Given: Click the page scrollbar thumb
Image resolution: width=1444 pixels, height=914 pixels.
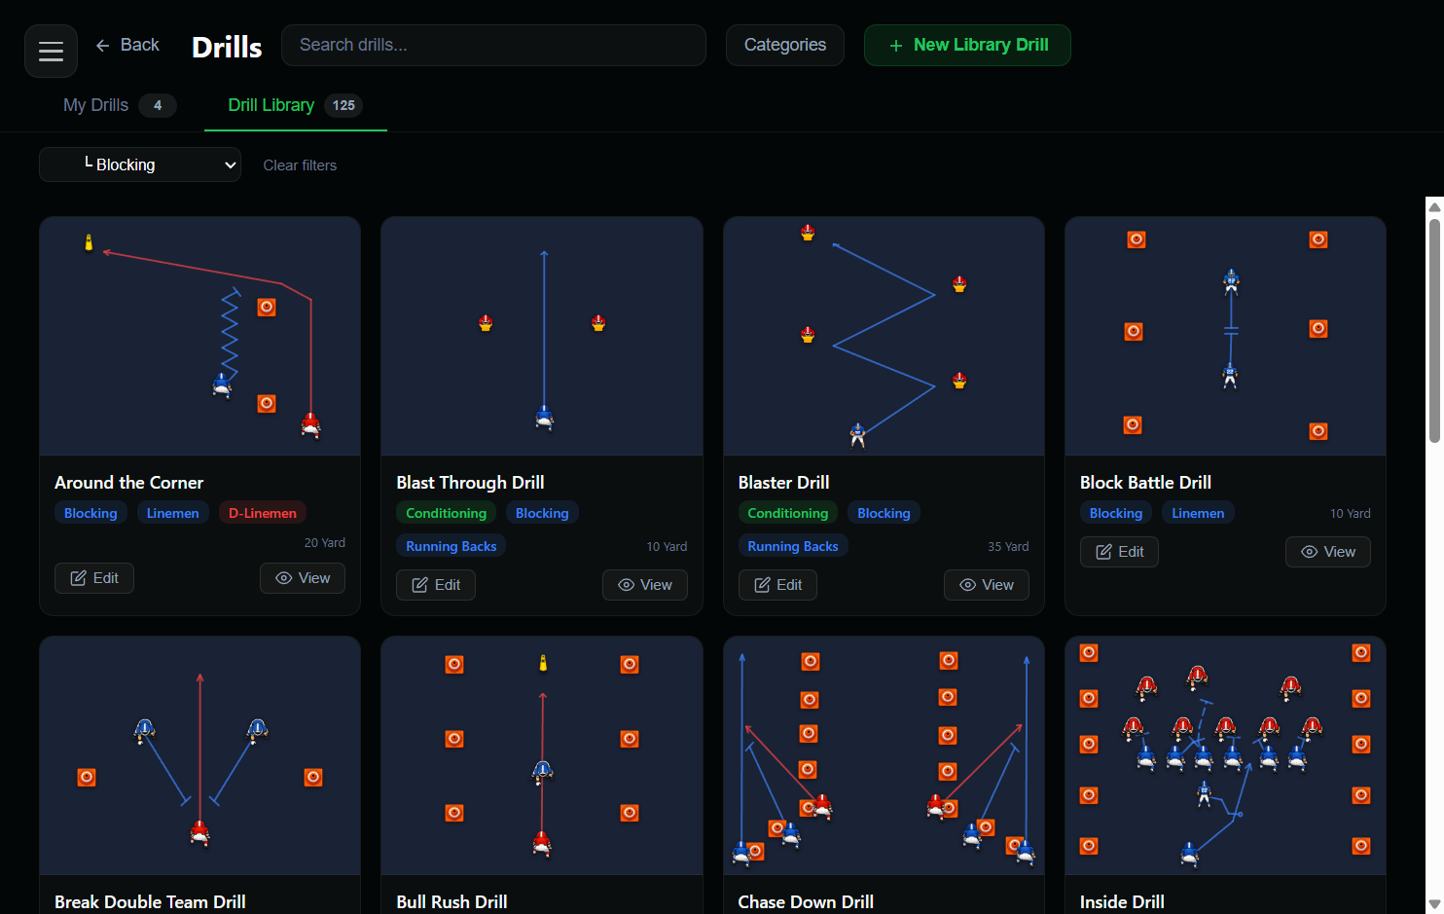Looking at the screenshot, I should pos(1434,331).
